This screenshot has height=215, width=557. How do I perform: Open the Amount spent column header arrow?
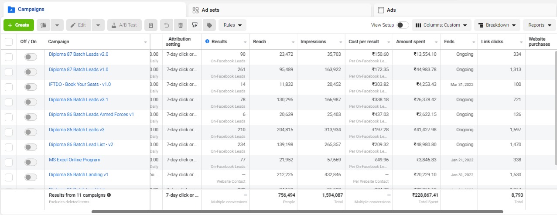tap(435, 42)
